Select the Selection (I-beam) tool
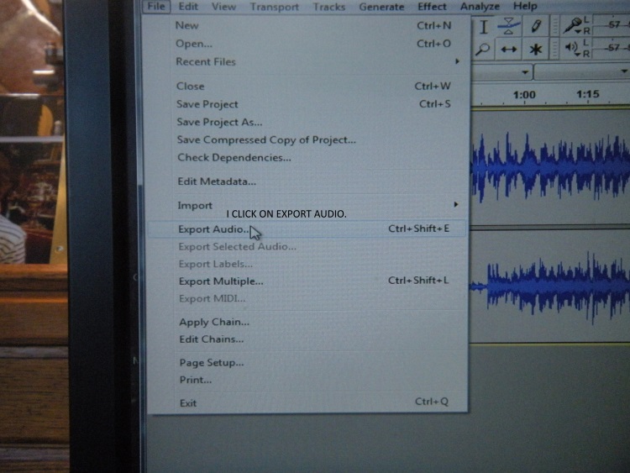The image size is (630, 473). pyautogui.click(x=484, y=27)
